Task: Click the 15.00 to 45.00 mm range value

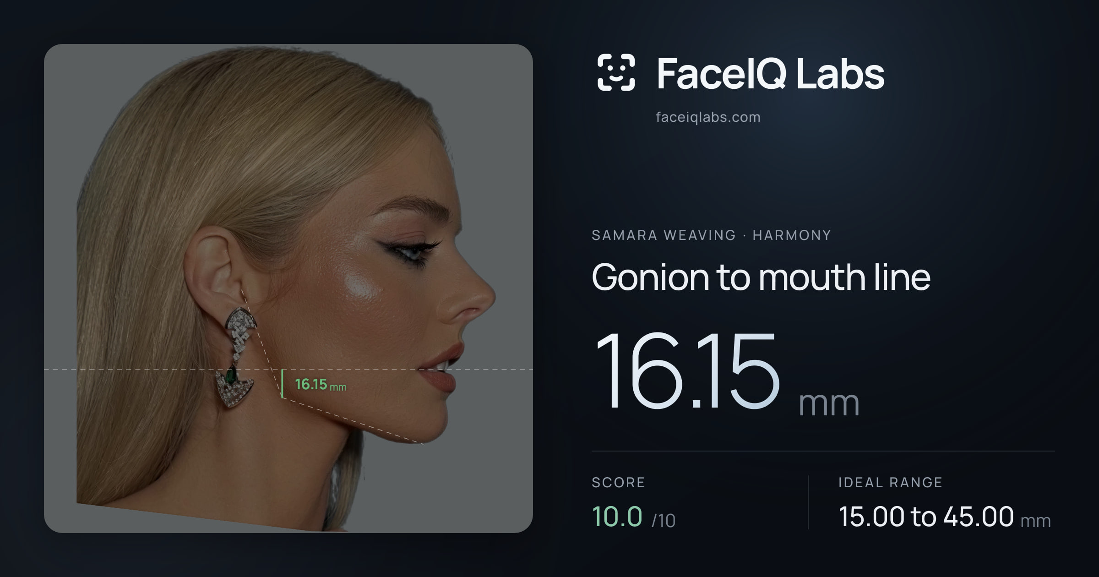Action: [945, 517]
